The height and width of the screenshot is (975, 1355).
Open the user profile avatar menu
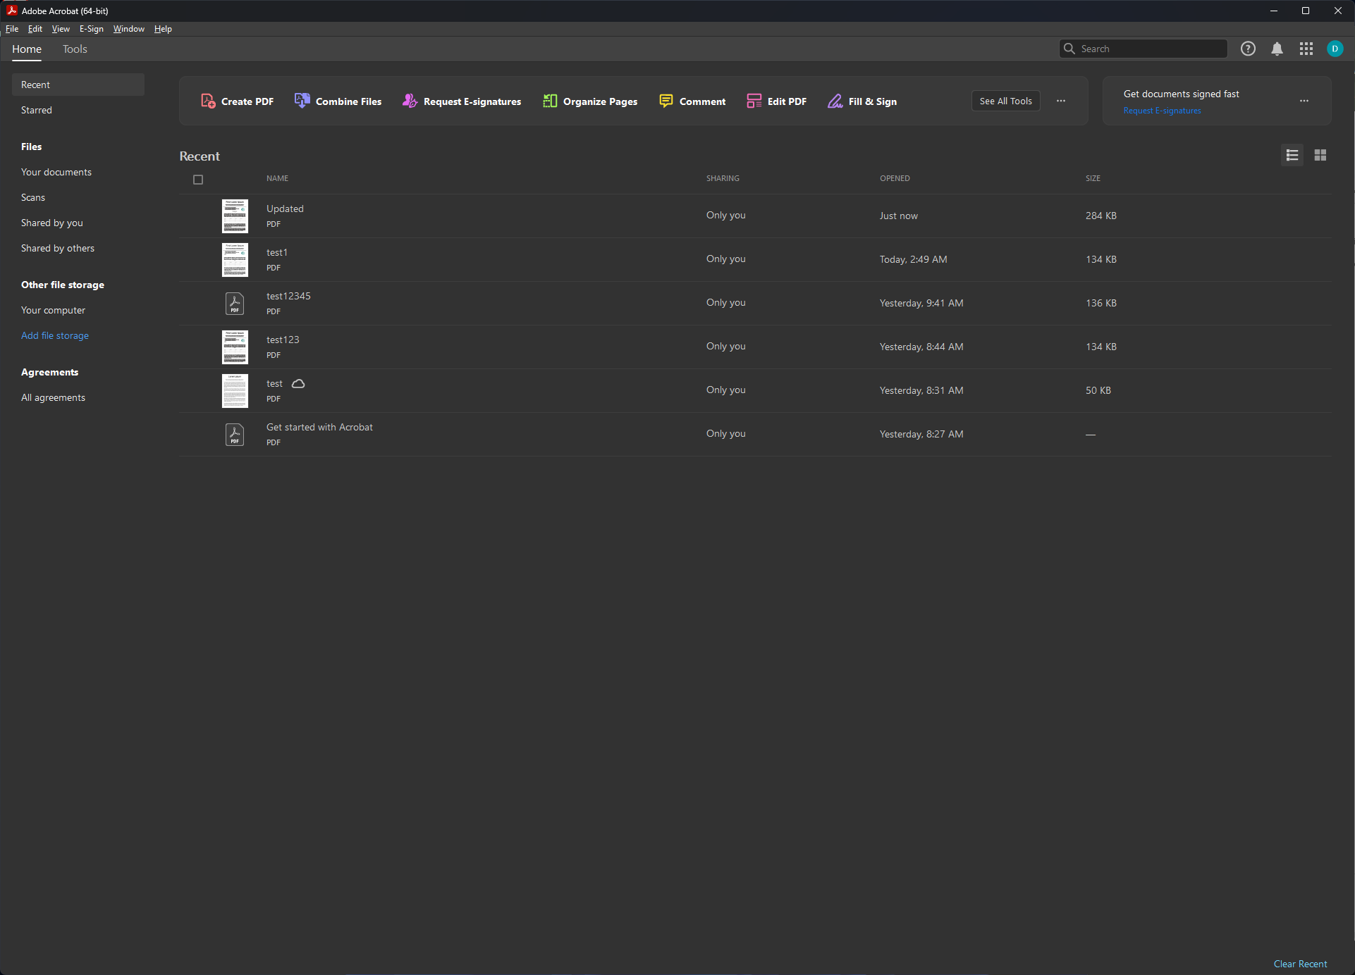(x=1334, y=49)
